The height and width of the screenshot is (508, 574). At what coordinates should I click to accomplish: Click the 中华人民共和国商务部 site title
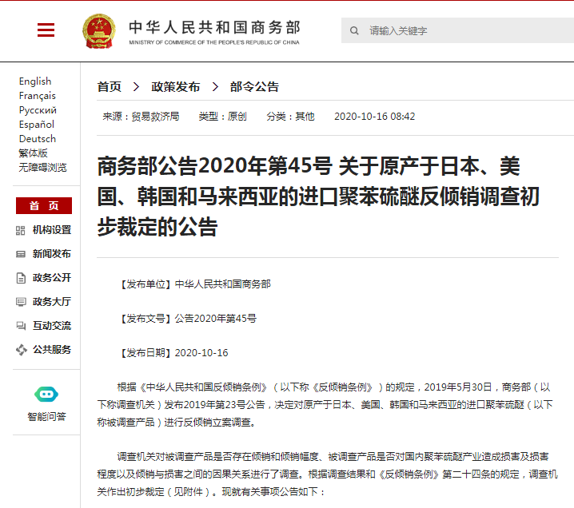(214, 27)
